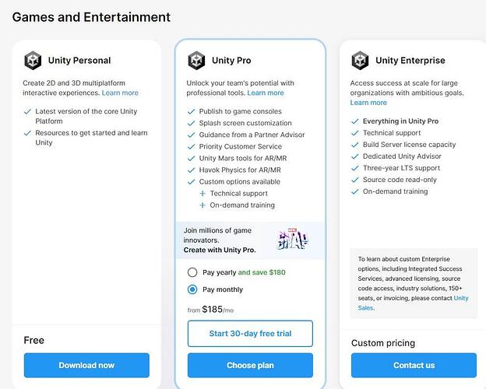Click checkmark icon next to Publish to game consoles

coord(192,112)
